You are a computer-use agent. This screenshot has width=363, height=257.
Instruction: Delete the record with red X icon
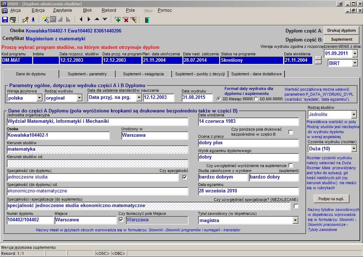point(126,20)
